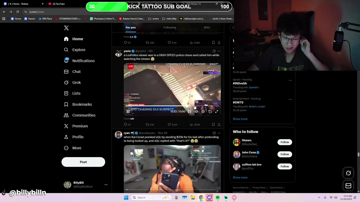Viewport: 360px width, 202px height.
Task: Toggle captions on yoxic video
Action: pyautogui.click(x=190, y=111)
